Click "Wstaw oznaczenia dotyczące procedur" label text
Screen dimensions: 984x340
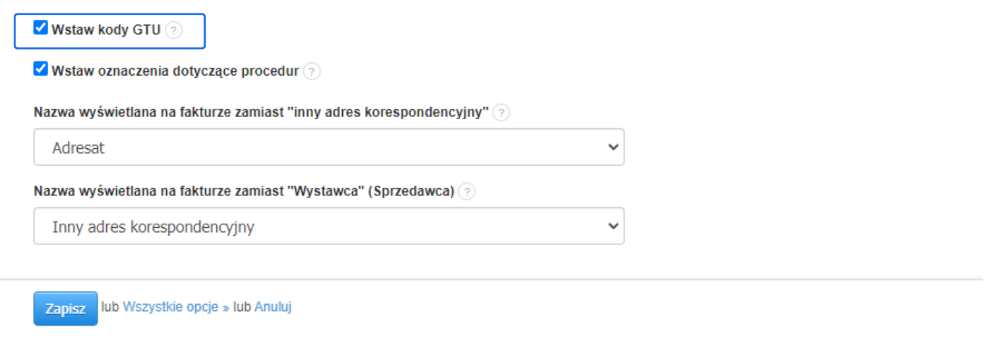click(175, 71)
